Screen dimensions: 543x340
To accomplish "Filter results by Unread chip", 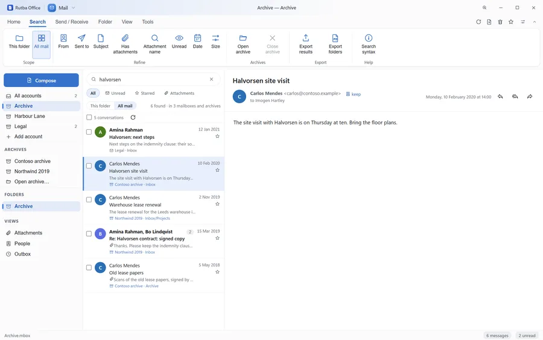I will coord(115,93).
